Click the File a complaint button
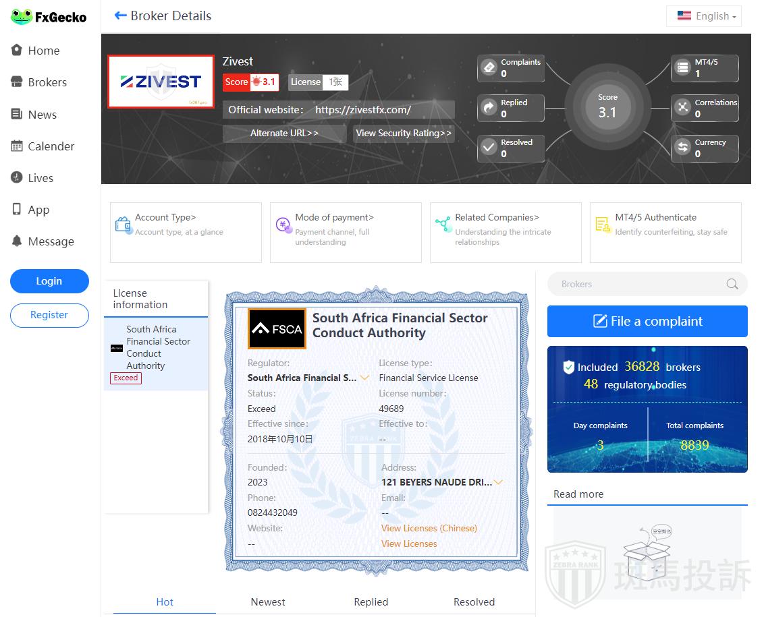This screenshot has width=764, height=617. coord(647,321)
